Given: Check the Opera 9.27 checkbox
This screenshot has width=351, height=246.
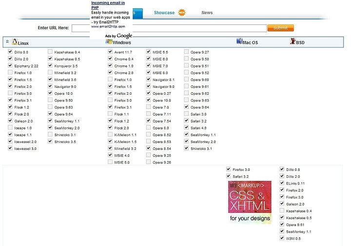Looking at the screenshot, I should click(186, 52).
